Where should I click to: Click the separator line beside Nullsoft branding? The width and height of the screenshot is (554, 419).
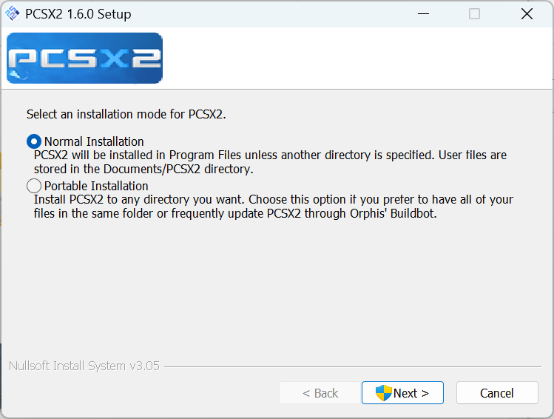pyautogui.click(x=353, y=366)
